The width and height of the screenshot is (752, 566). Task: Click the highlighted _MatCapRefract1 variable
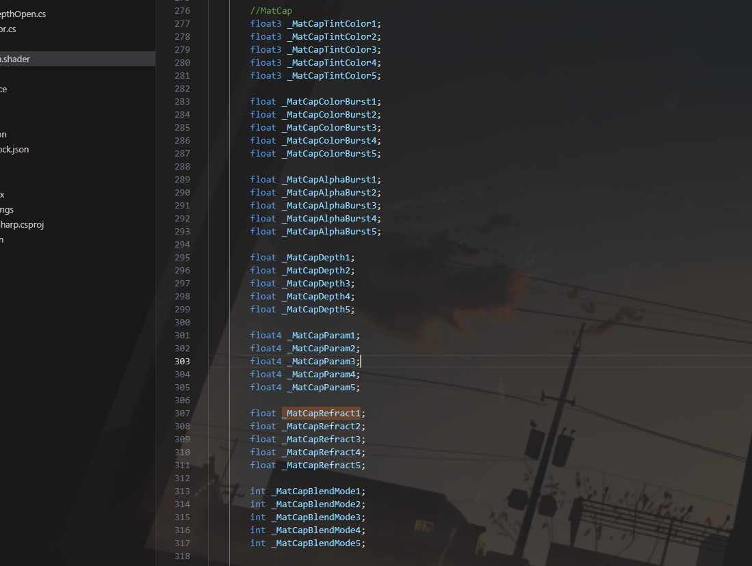(321, 414)
